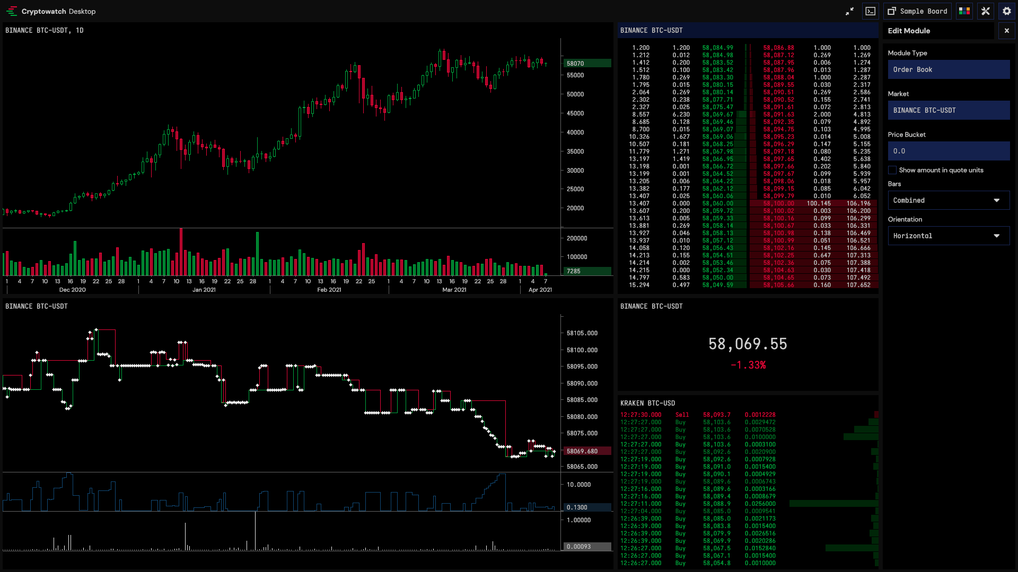
Task: Enable Show amount in quote units
Action: (892, 170)
